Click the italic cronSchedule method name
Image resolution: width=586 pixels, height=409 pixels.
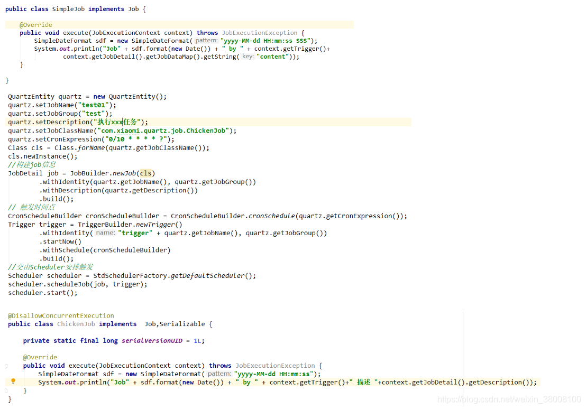pos(272,216)
